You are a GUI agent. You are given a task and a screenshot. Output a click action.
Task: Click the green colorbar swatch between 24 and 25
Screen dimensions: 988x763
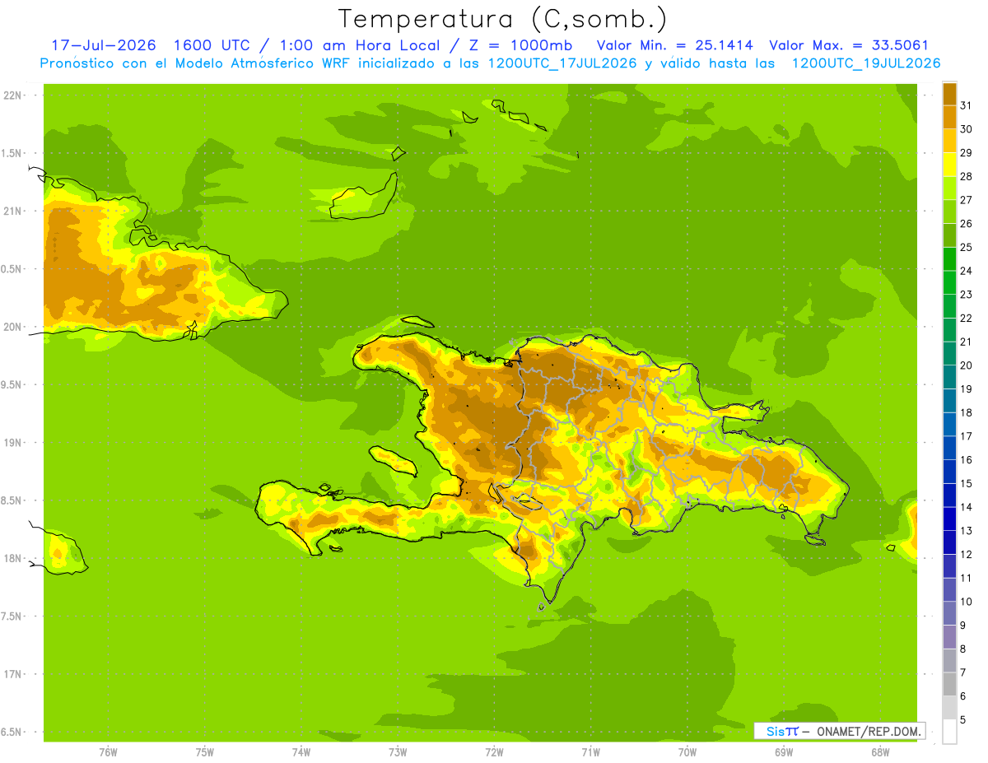point(949,258)
